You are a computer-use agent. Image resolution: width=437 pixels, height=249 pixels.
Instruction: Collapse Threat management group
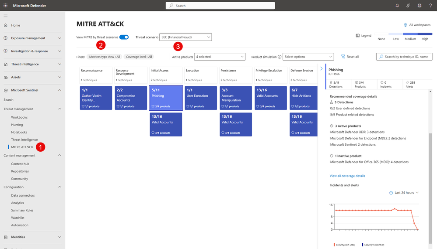pos(59,109)
